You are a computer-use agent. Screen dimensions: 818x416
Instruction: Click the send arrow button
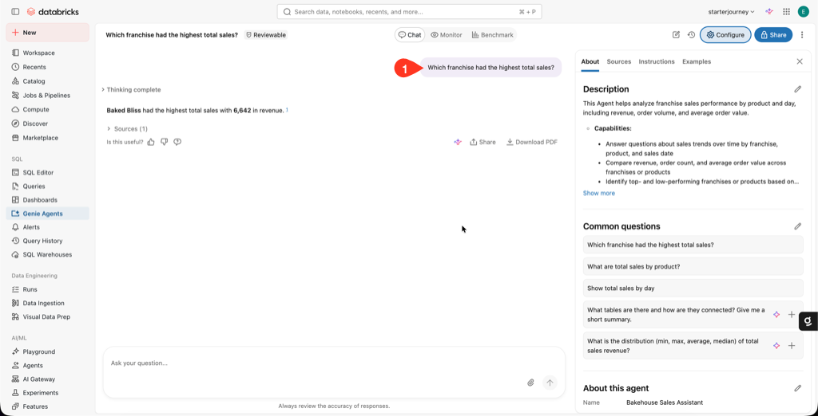tap(550, 383)
